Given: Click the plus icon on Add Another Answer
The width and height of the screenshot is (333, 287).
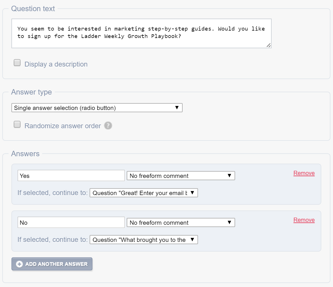Looking at the screenshot, I should pos(19,264).
